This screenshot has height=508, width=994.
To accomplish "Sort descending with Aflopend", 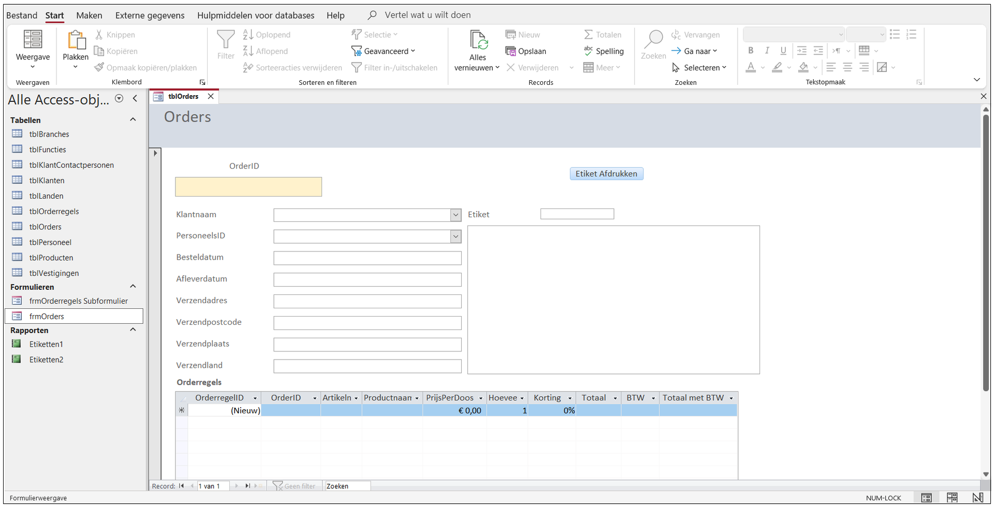I will point(266,51).
